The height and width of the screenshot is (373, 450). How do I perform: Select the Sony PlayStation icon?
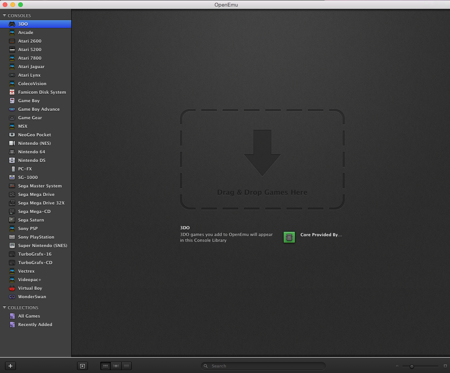(x=12, y=237)
